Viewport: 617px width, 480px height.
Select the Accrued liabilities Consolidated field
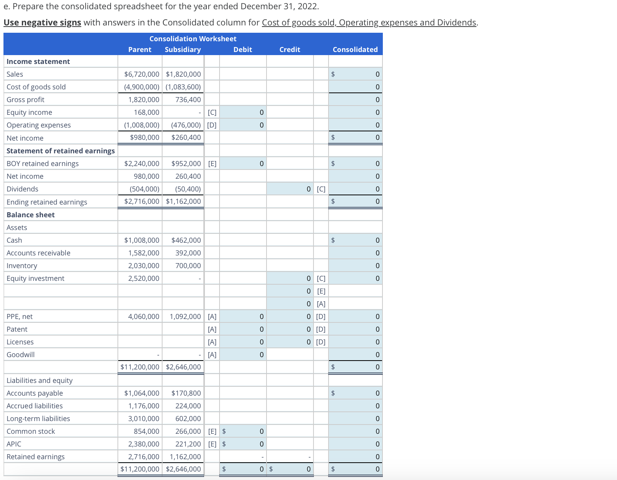355,406
